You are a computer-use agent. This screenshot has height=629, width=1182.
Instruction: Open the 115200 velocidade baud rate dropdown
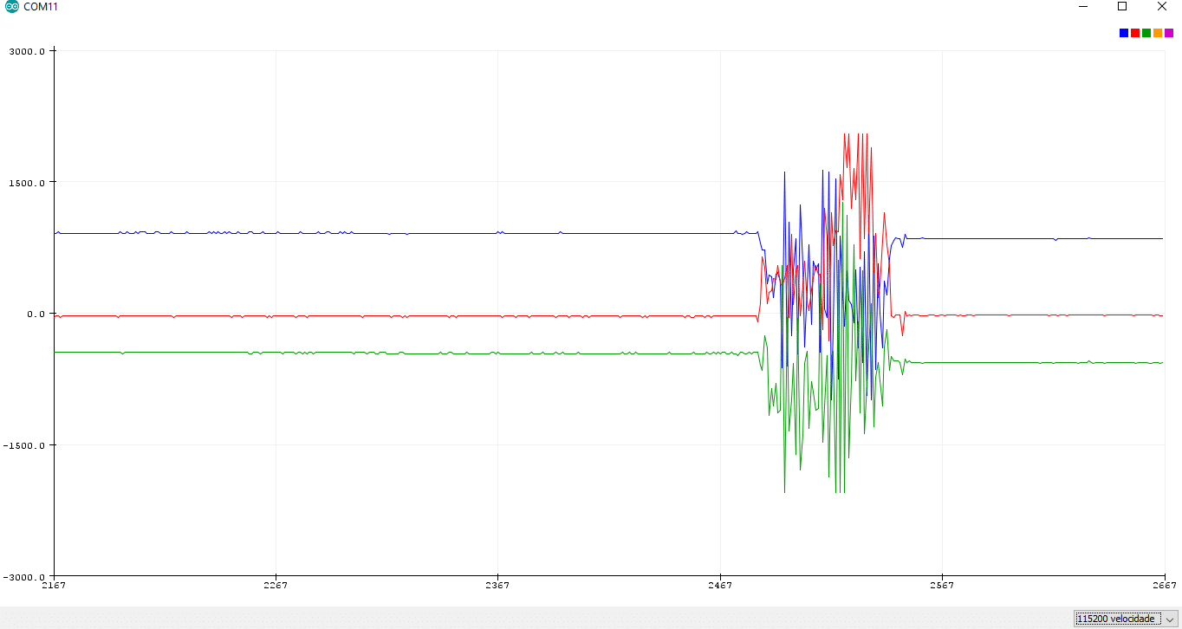click(1125, 619)
